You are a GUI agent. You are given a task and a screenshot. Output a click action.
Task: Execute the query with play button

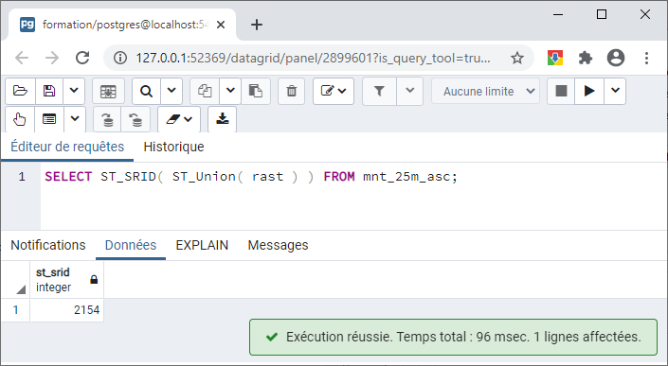(589, 91)
